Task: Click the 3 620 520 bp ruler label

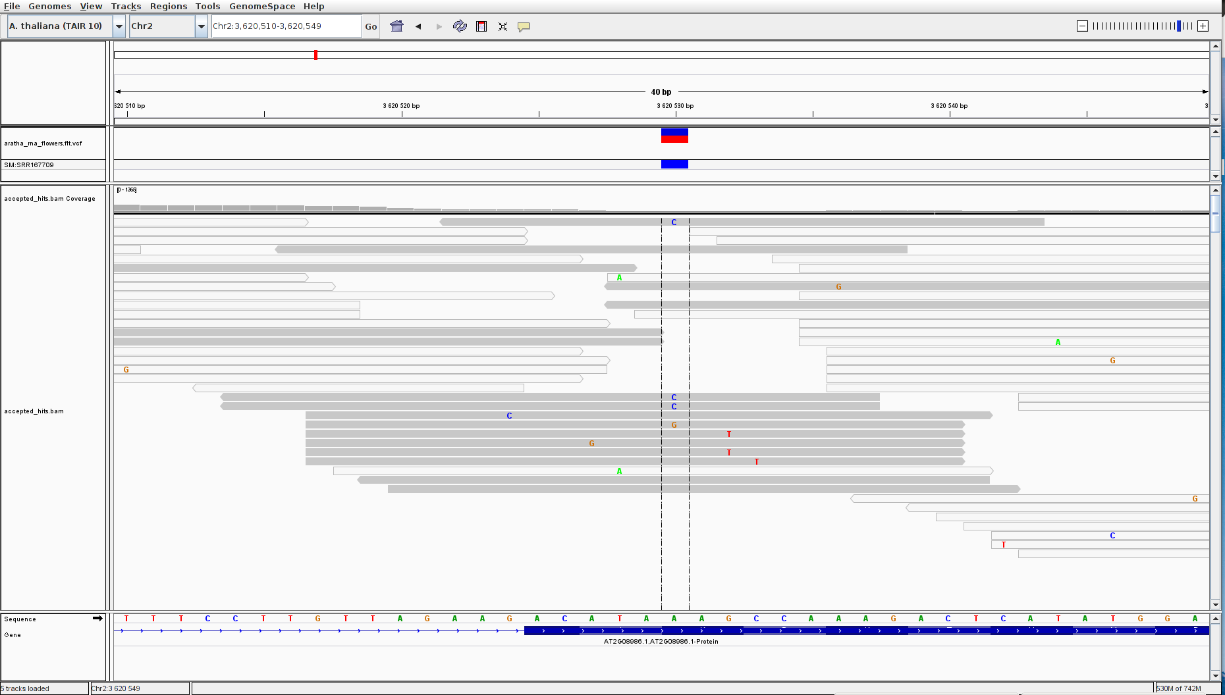Action: [401, 105]
